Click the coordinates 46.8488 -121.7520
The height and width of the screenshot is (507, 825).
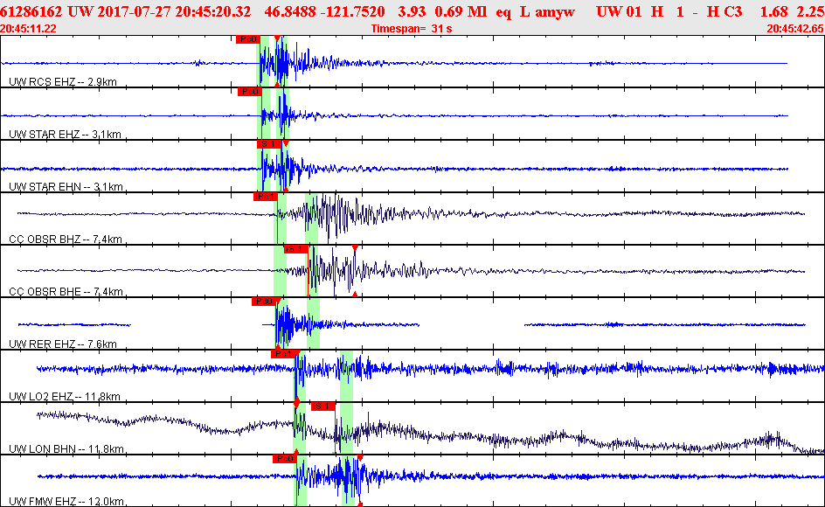[324, 11]
